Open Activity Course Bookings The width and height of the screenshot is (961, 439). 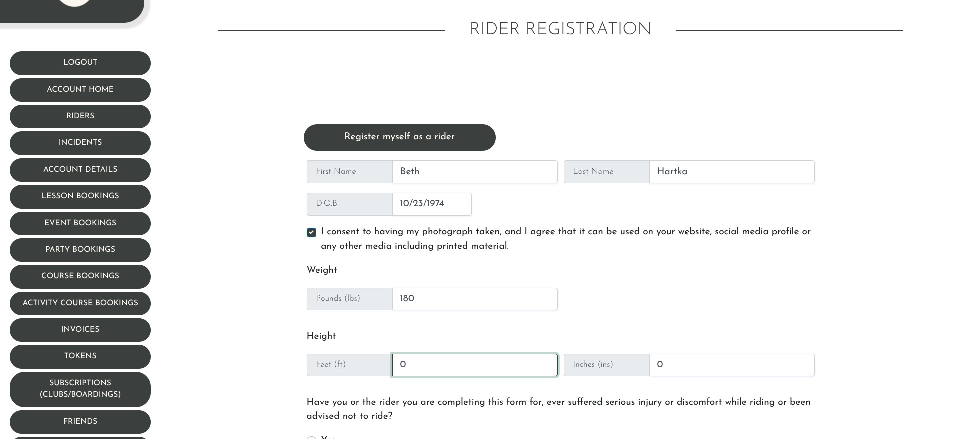(80, 303)
